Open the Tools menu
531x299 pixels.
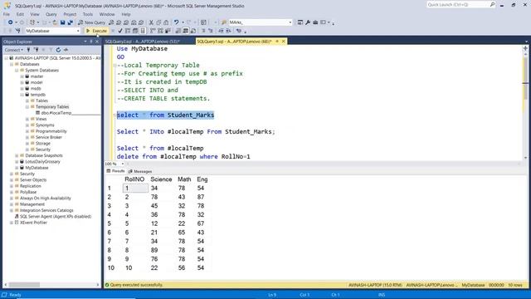[x=88, y=14]
